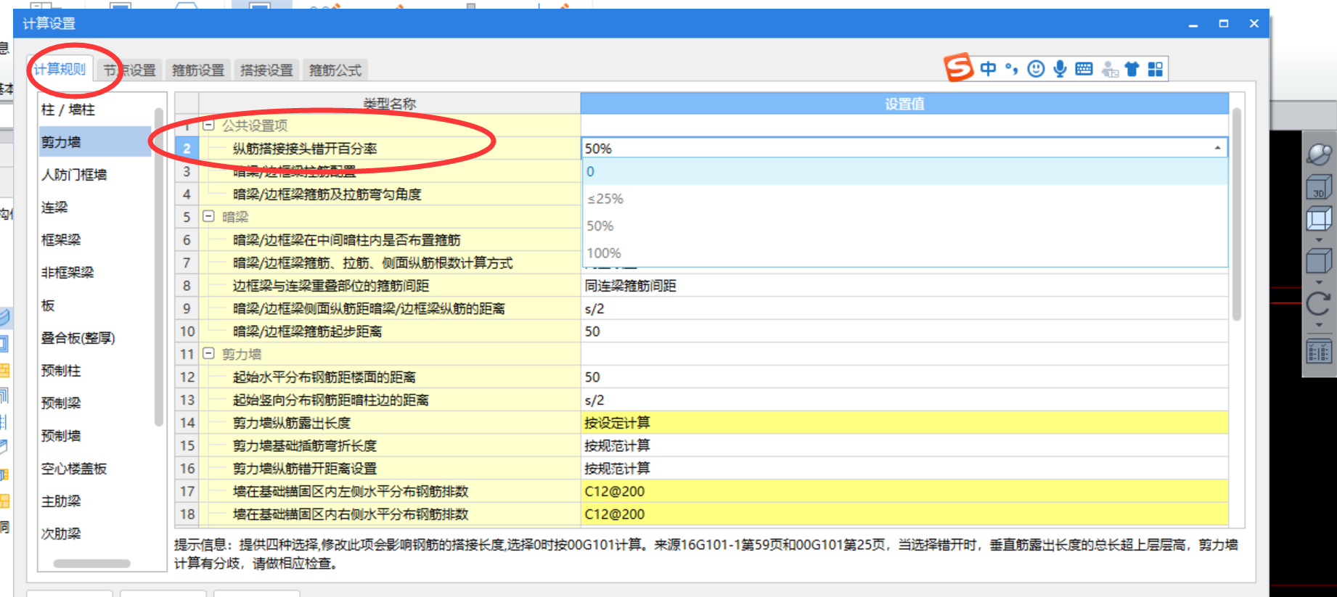Select 剪力墙 in component list
Viewport: 1337px width, 597px height.
point(96,142)
